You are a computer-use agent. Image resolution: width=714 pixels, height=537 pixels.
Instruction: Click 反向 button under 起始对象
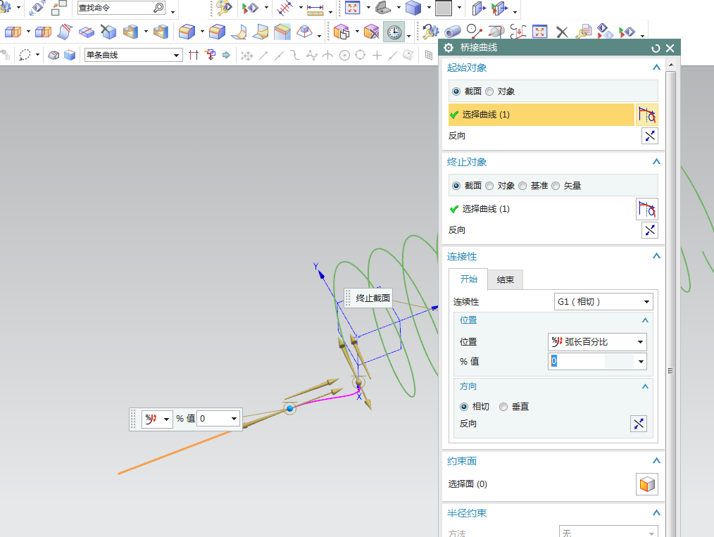(x=650, y=136)
